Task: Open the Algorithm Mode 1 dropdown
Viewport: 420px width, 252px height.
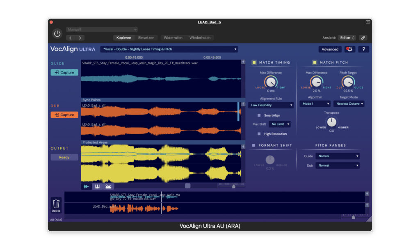Action: (315, 104)
